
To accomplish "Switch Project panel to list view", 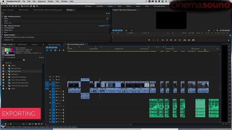I will point(3,124).
